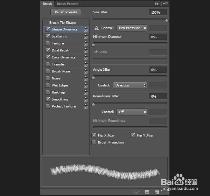The image size is (210, 196).
Task: Disable the Shape Dynamics checkbox
Action: 48,29
